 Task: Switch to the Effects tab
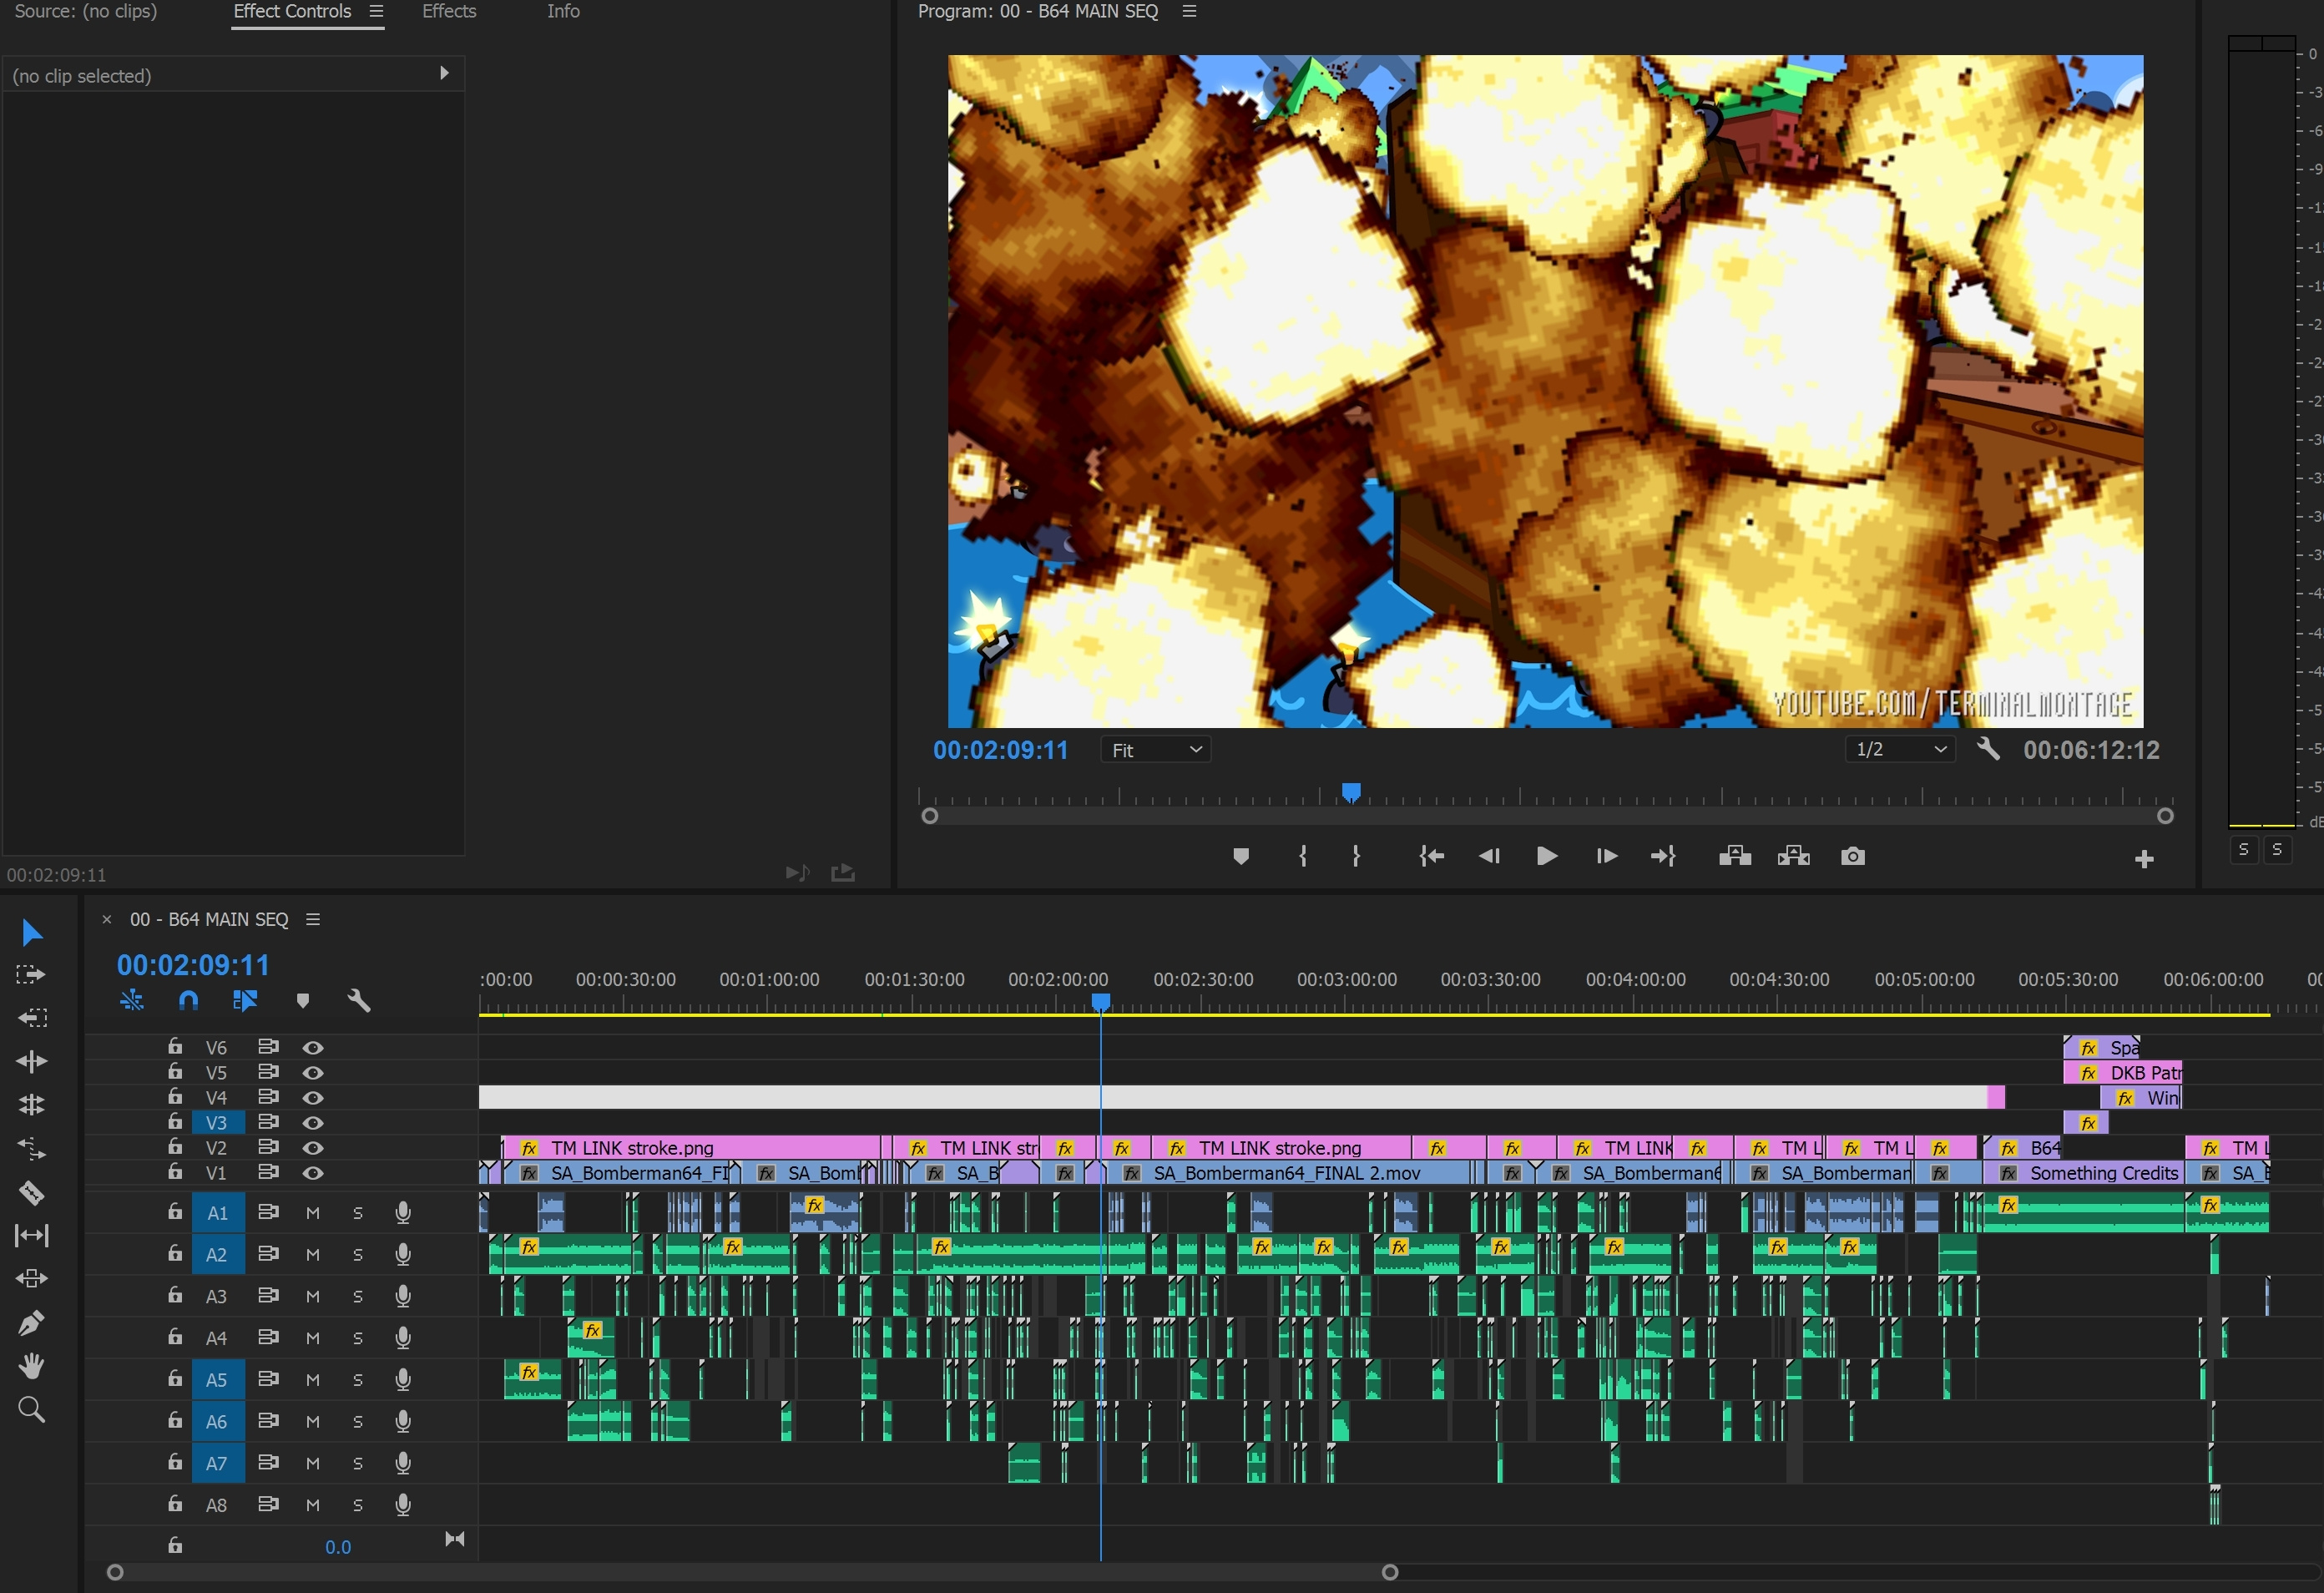tap(449, 11)
